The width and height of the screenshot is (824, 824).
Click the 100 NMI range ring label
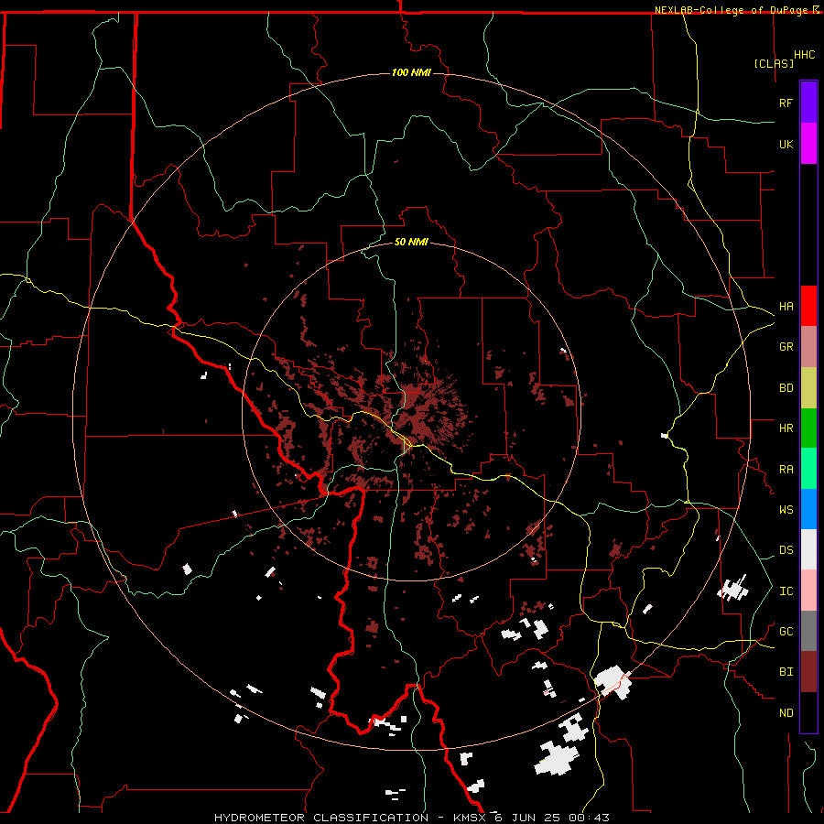click(x=411, y=72)
